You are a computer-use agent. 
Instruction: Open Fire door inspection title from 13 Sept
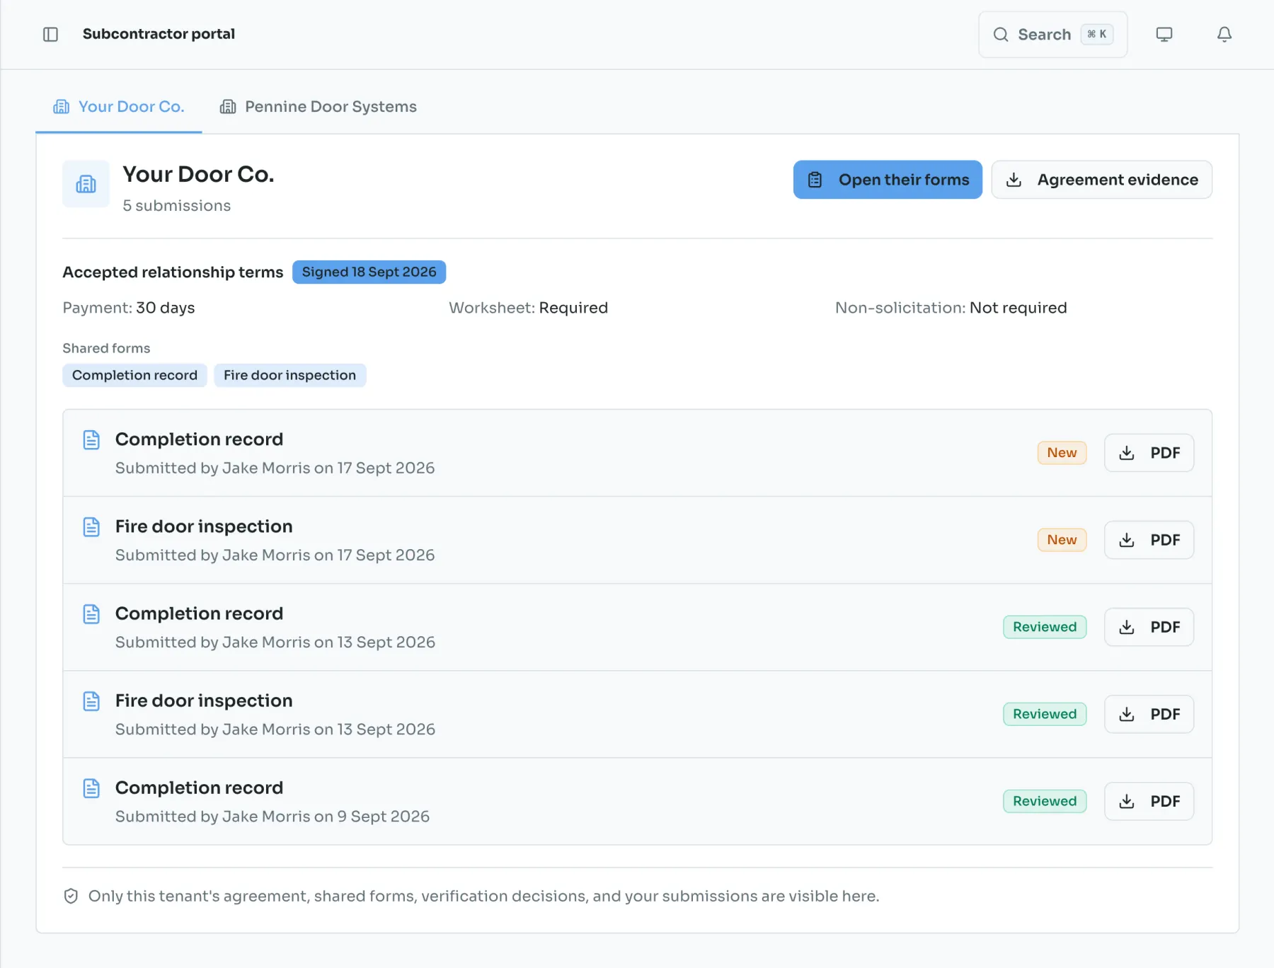(x=204, y=701)
